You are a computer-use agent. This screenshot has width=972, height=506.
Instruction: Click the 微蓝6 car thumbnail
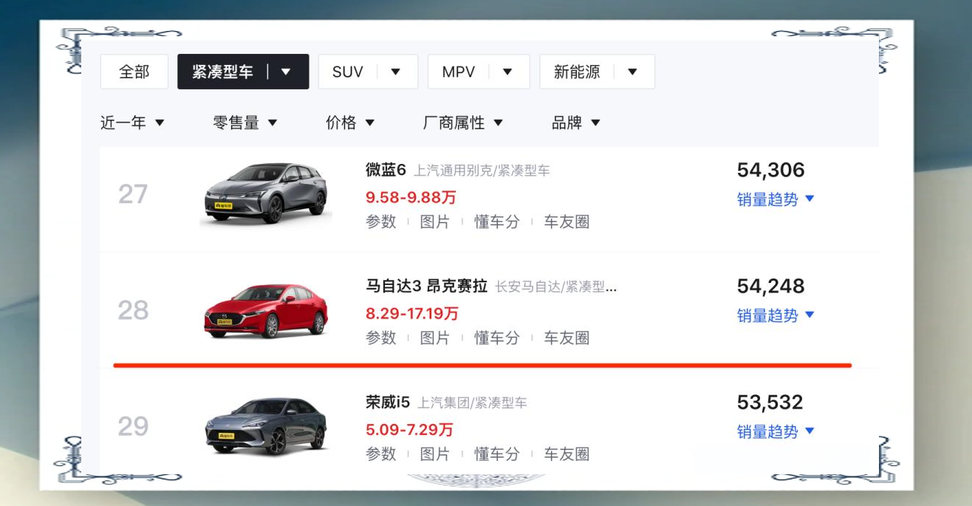(265, 194)
